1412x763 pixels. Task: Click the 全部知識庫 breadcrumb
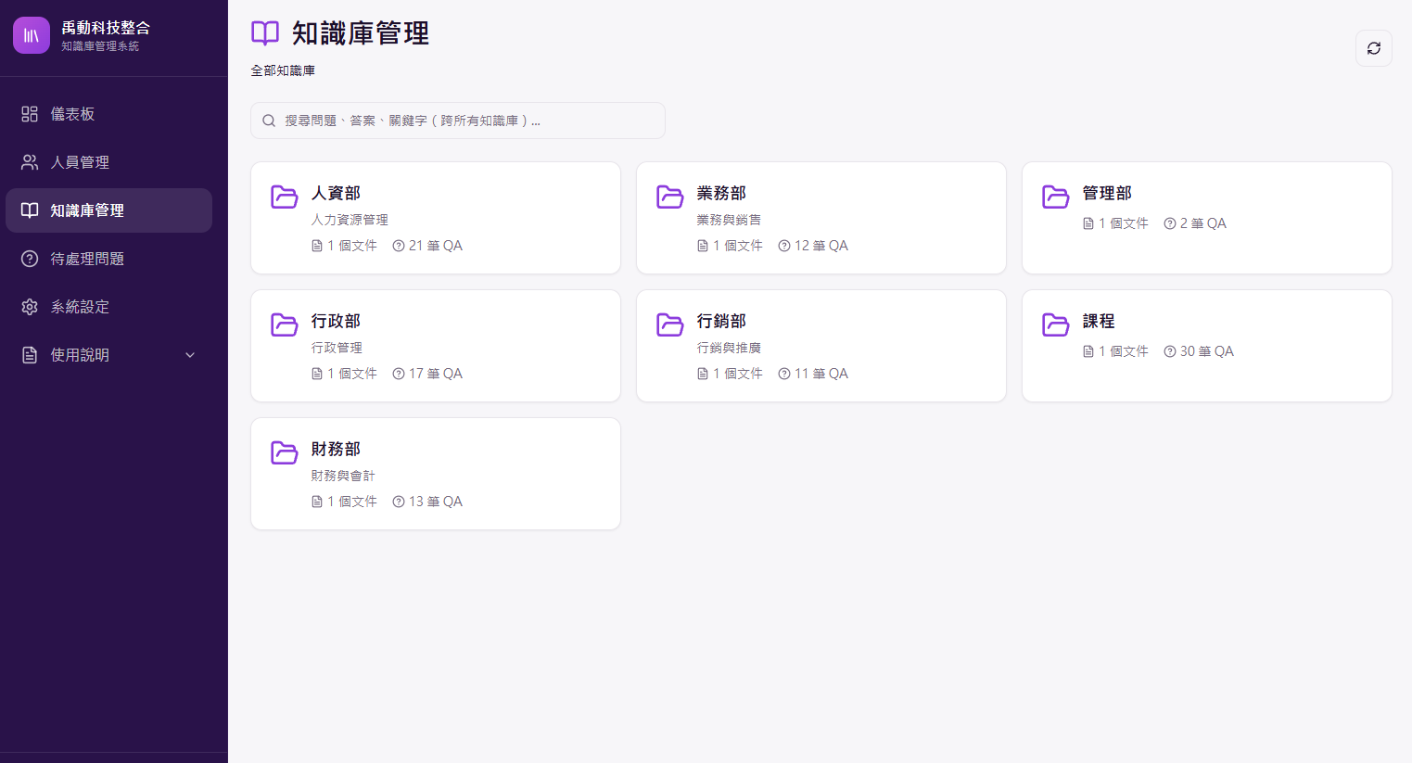283,70
